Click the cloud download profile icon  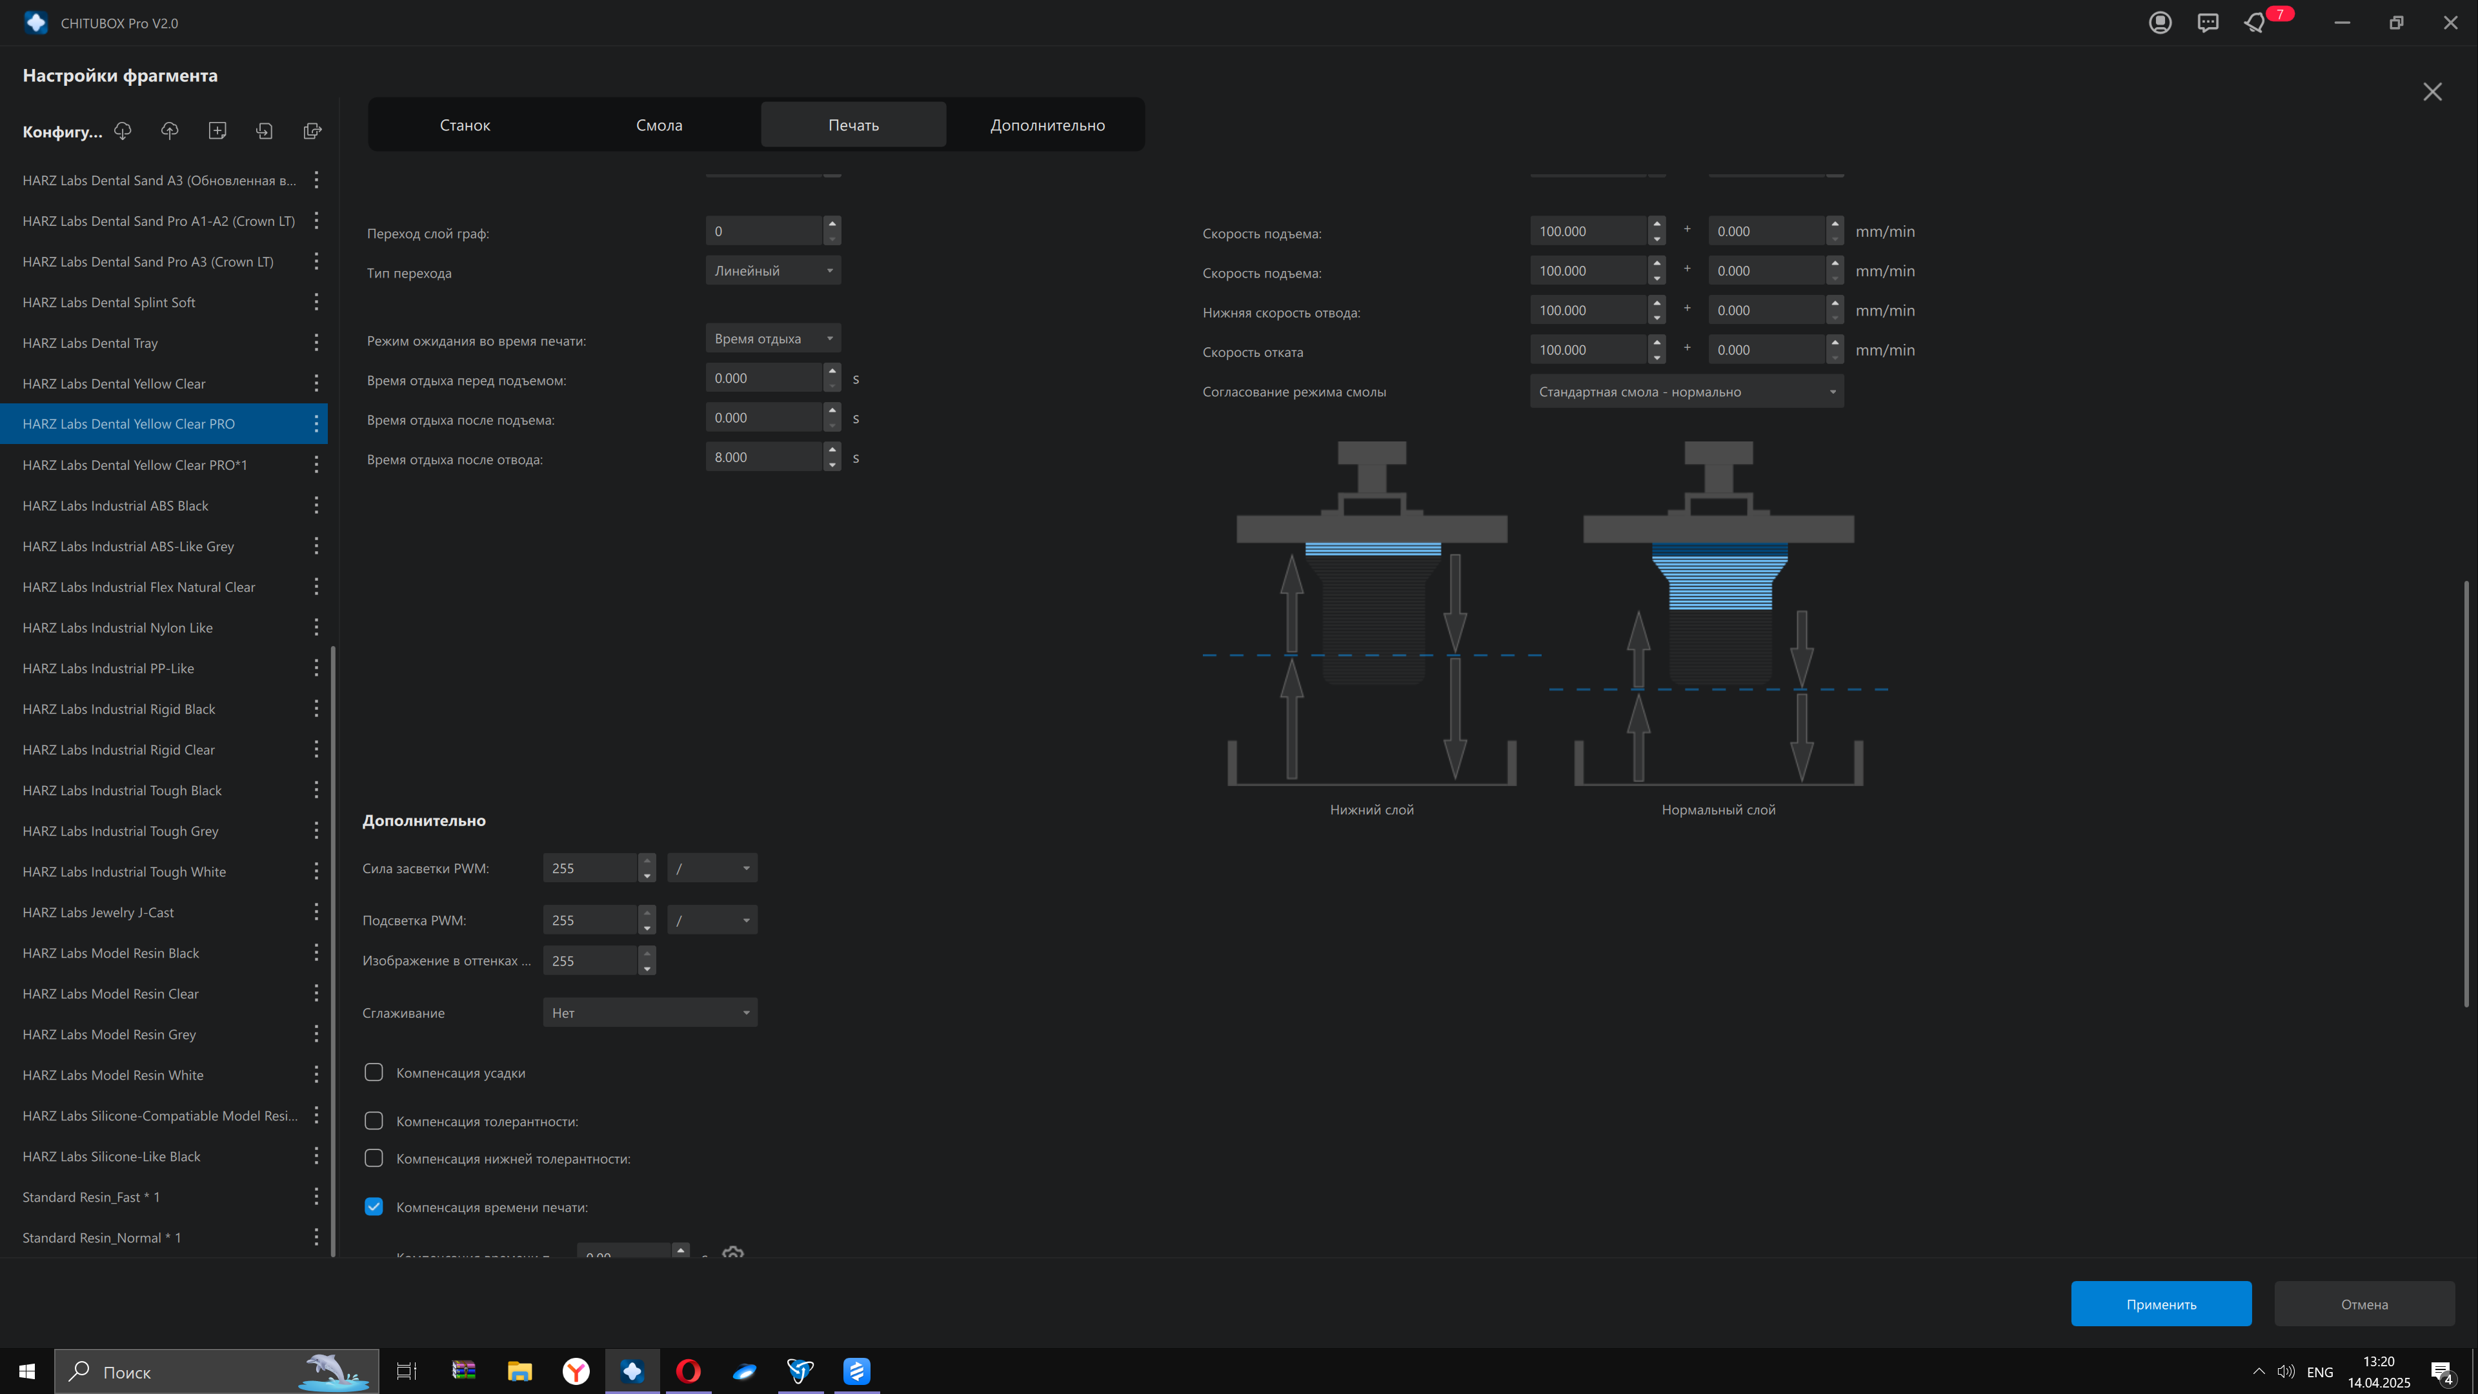click(122, 131)
